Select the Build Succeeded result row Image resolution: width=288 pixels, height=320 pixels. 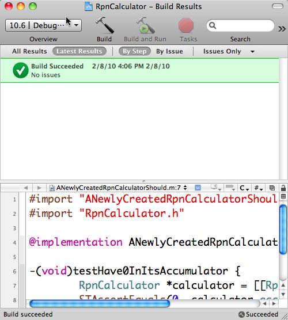[139, 70]
